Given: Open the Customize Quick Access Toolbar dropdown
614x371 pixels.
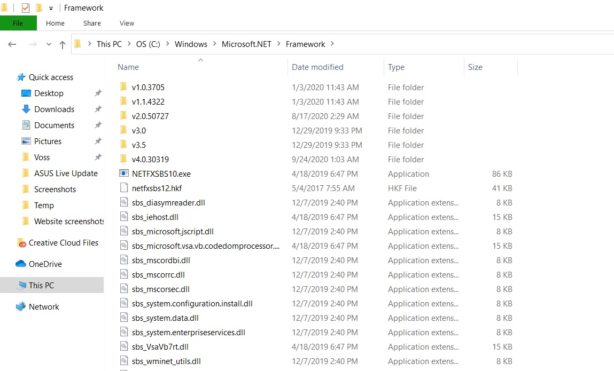Looking at the screenshot, I should click(x=51, y=8).
